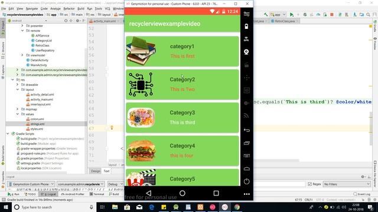378x212 pixels.
Task: Open the Navigate menu
Action: pos(32,8)
